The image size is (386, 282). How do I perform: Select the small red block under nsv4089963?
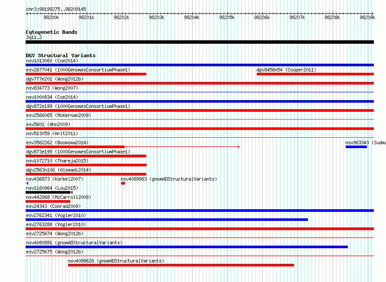[123, 183]
